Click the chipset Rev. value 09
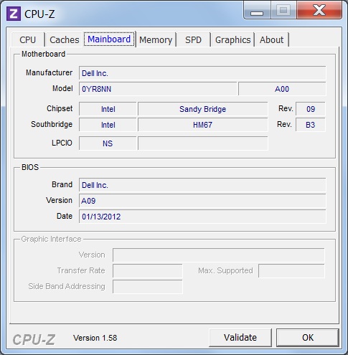 tap(311, 109)
